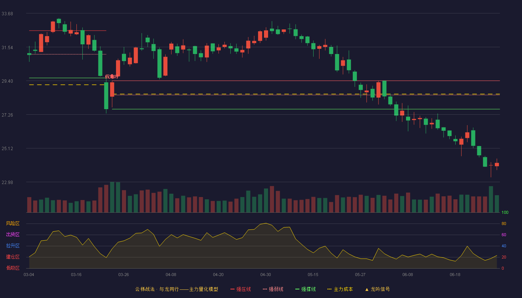
Task: Click the 04-30 date axis label
Action: (x=265, y=275)
